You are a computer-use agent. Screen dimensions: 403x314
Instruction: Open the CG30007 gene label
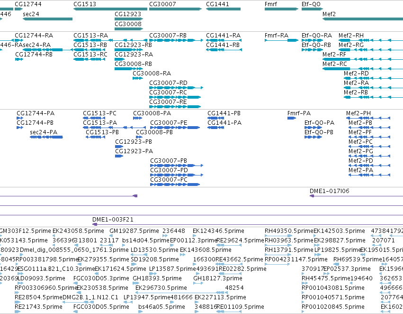coord(163,4)
